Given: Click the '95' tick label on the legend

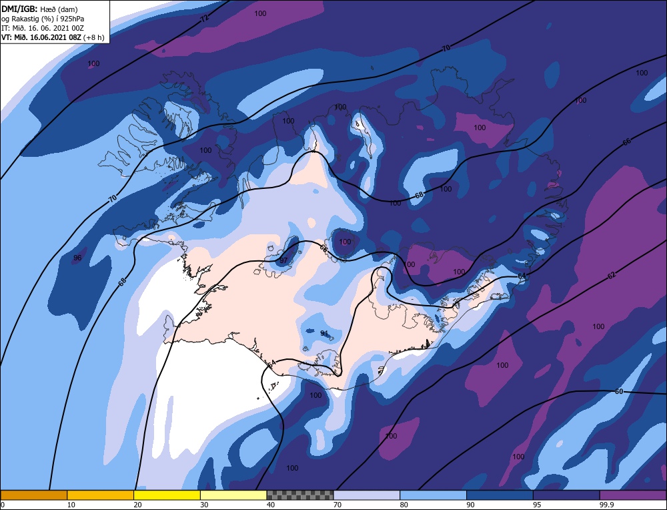Looking at the screenshot, I should coord(537,505).
